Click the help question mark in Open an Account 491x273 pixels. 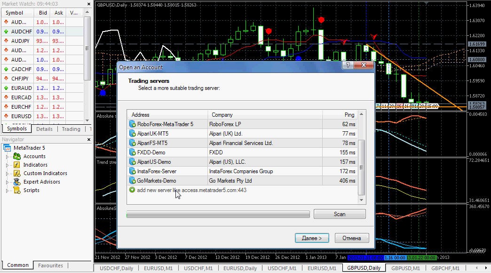[348, 65]
